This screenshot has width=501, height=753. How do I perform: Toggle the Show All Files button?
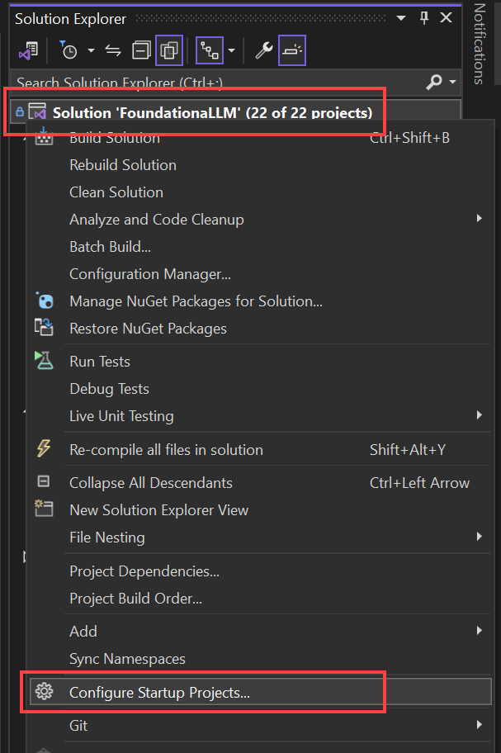coord(169,50)
